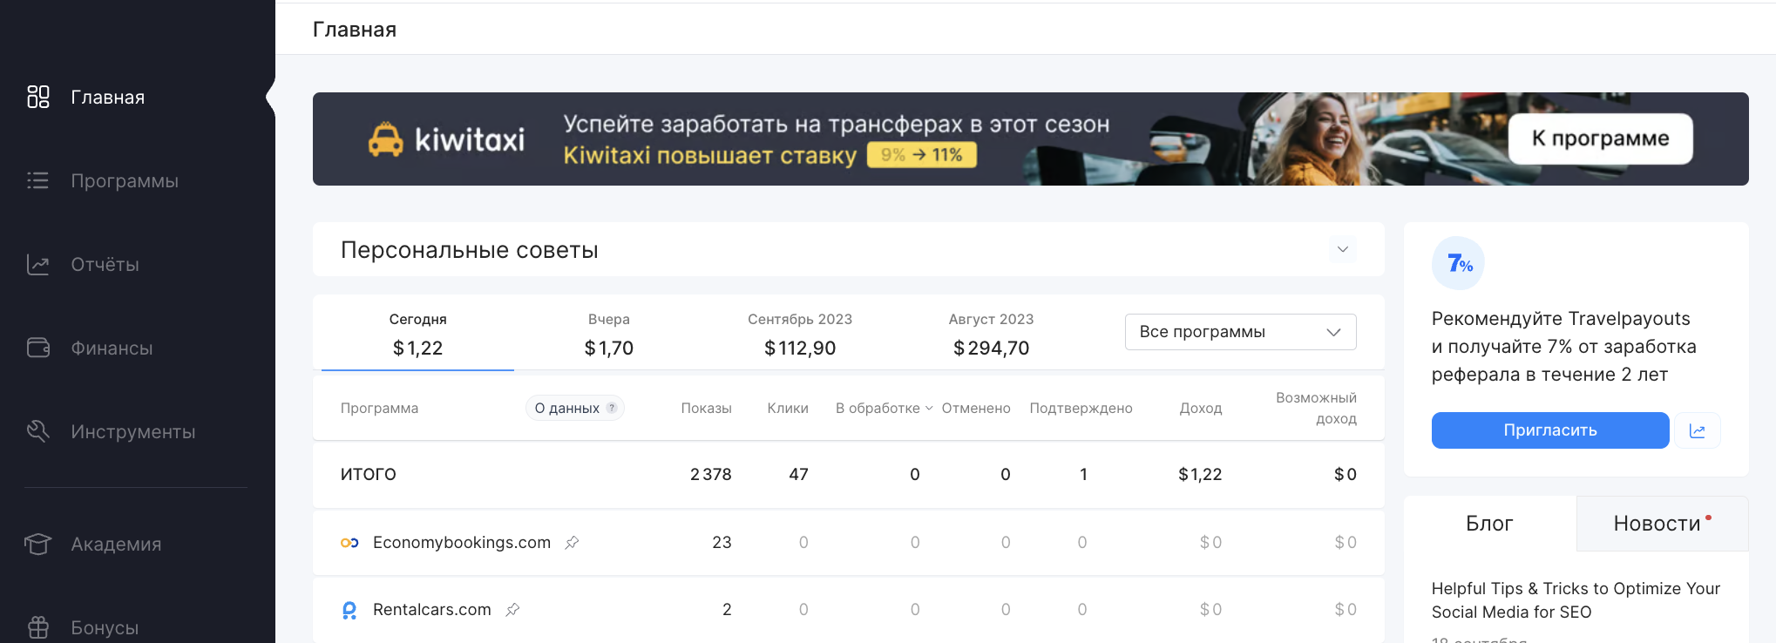Click the Рекомендуйте Travelpayouts referral text
This screenshot has width=1776, height=643.
point(1563,347)
